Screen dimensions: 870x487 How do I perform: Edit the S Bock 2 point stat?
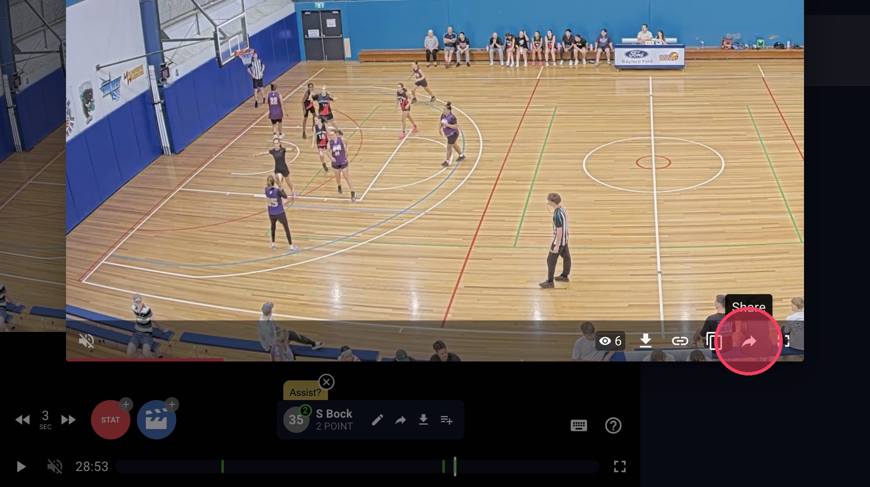click(x=377, y=420)
